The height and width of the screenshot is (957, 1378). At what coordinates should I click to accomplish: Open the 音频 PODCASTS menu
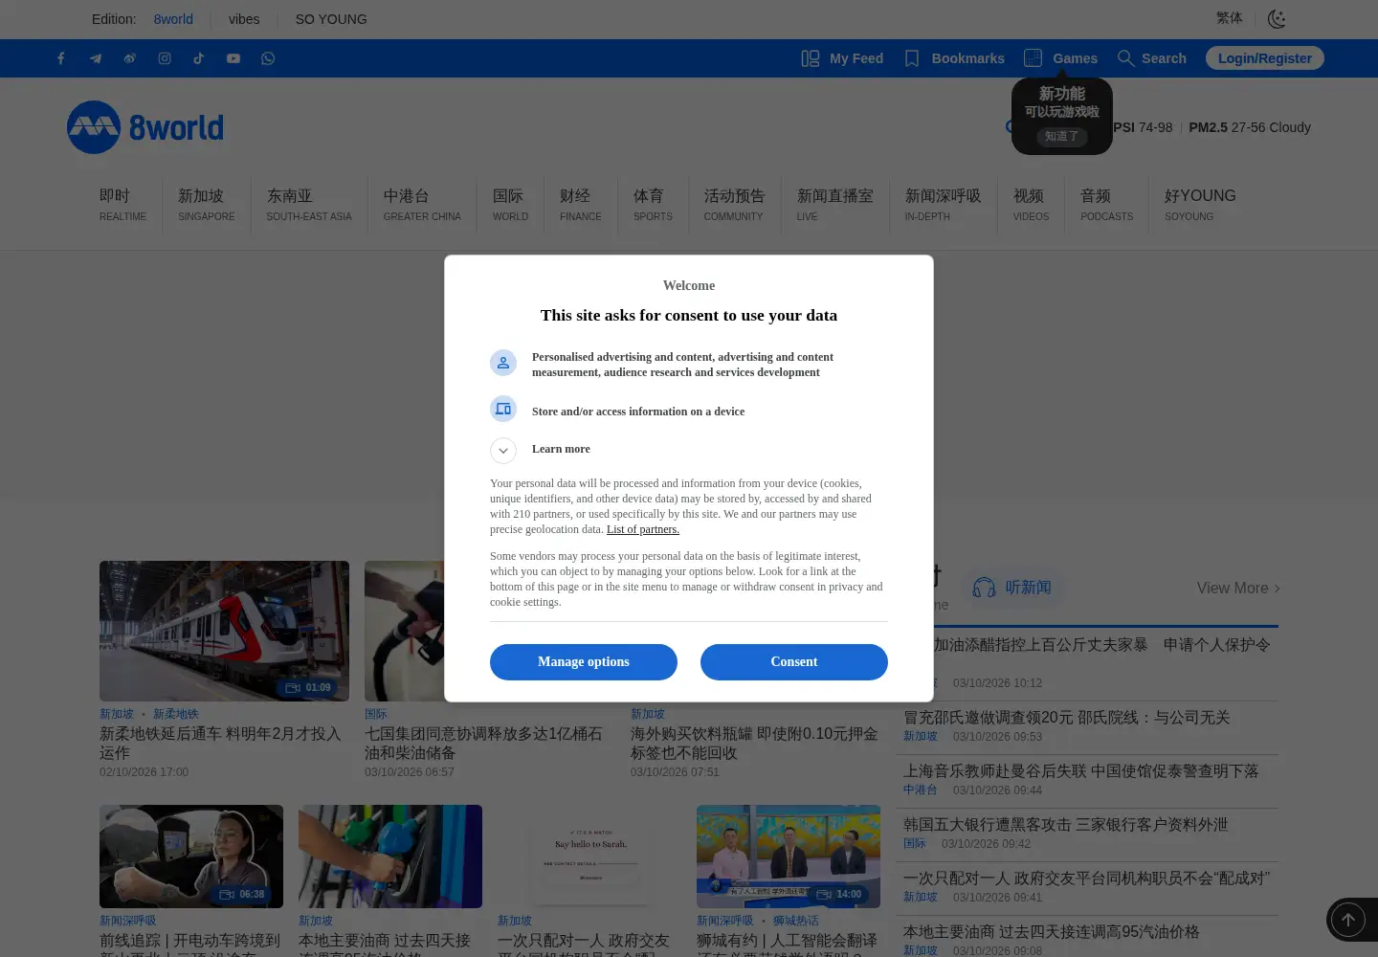1106,205
